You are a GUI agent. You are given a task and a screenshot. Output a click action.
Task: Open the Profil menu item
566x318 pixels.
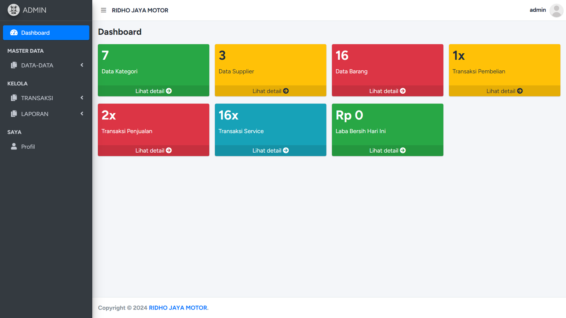coord(28,147)
